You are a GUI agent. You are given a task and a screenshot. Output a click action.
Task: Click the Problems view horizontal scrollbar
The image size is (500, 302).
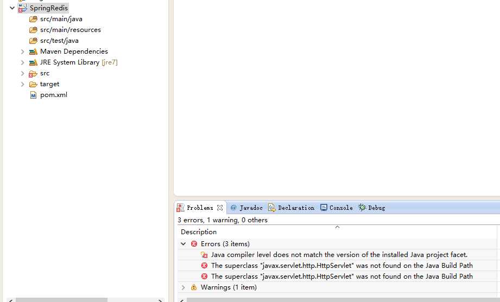pyautogui.click(x=343, y=300)
